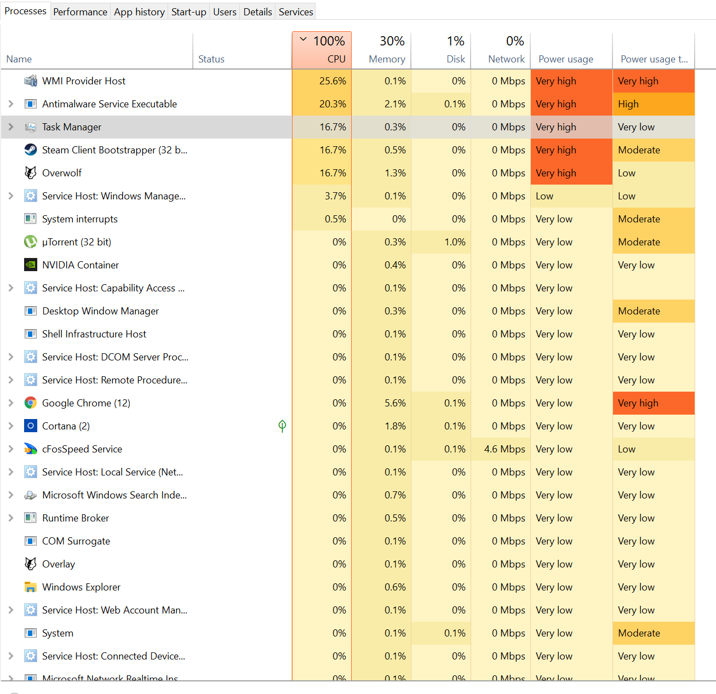The image size is (716, 694).
Task: Expand Service Host: Capability Access row
Action: (x=10, y=288)
